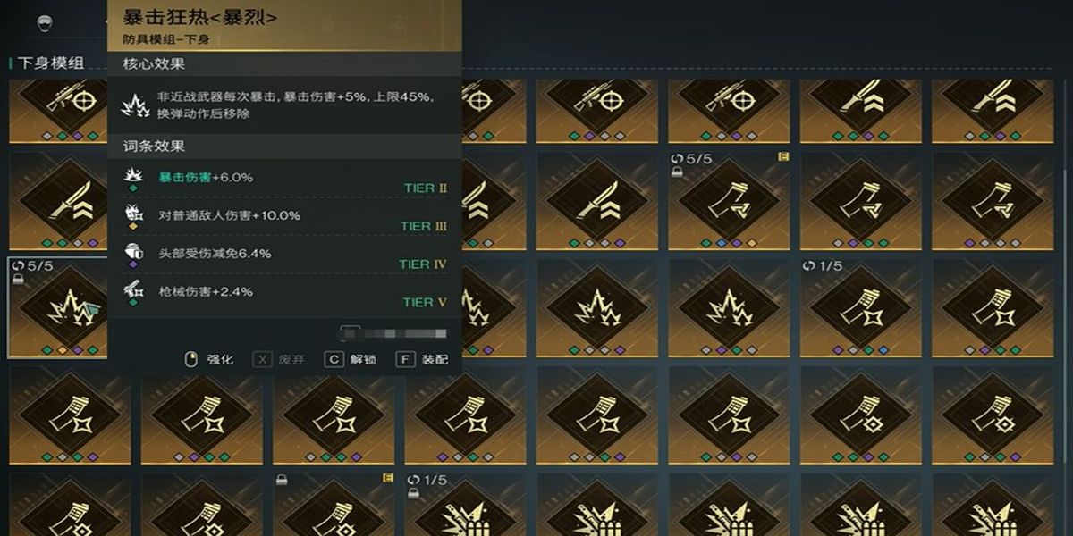Click the 装配 equip button
This screenshot has width=1073, height=536.
[x=423, y=359]
